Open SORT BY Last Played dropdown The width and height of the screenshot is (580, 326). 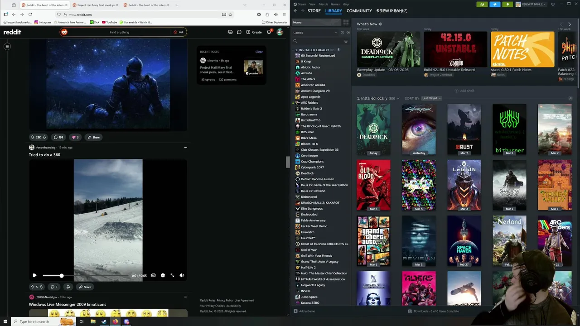click(x=431, y=98)
